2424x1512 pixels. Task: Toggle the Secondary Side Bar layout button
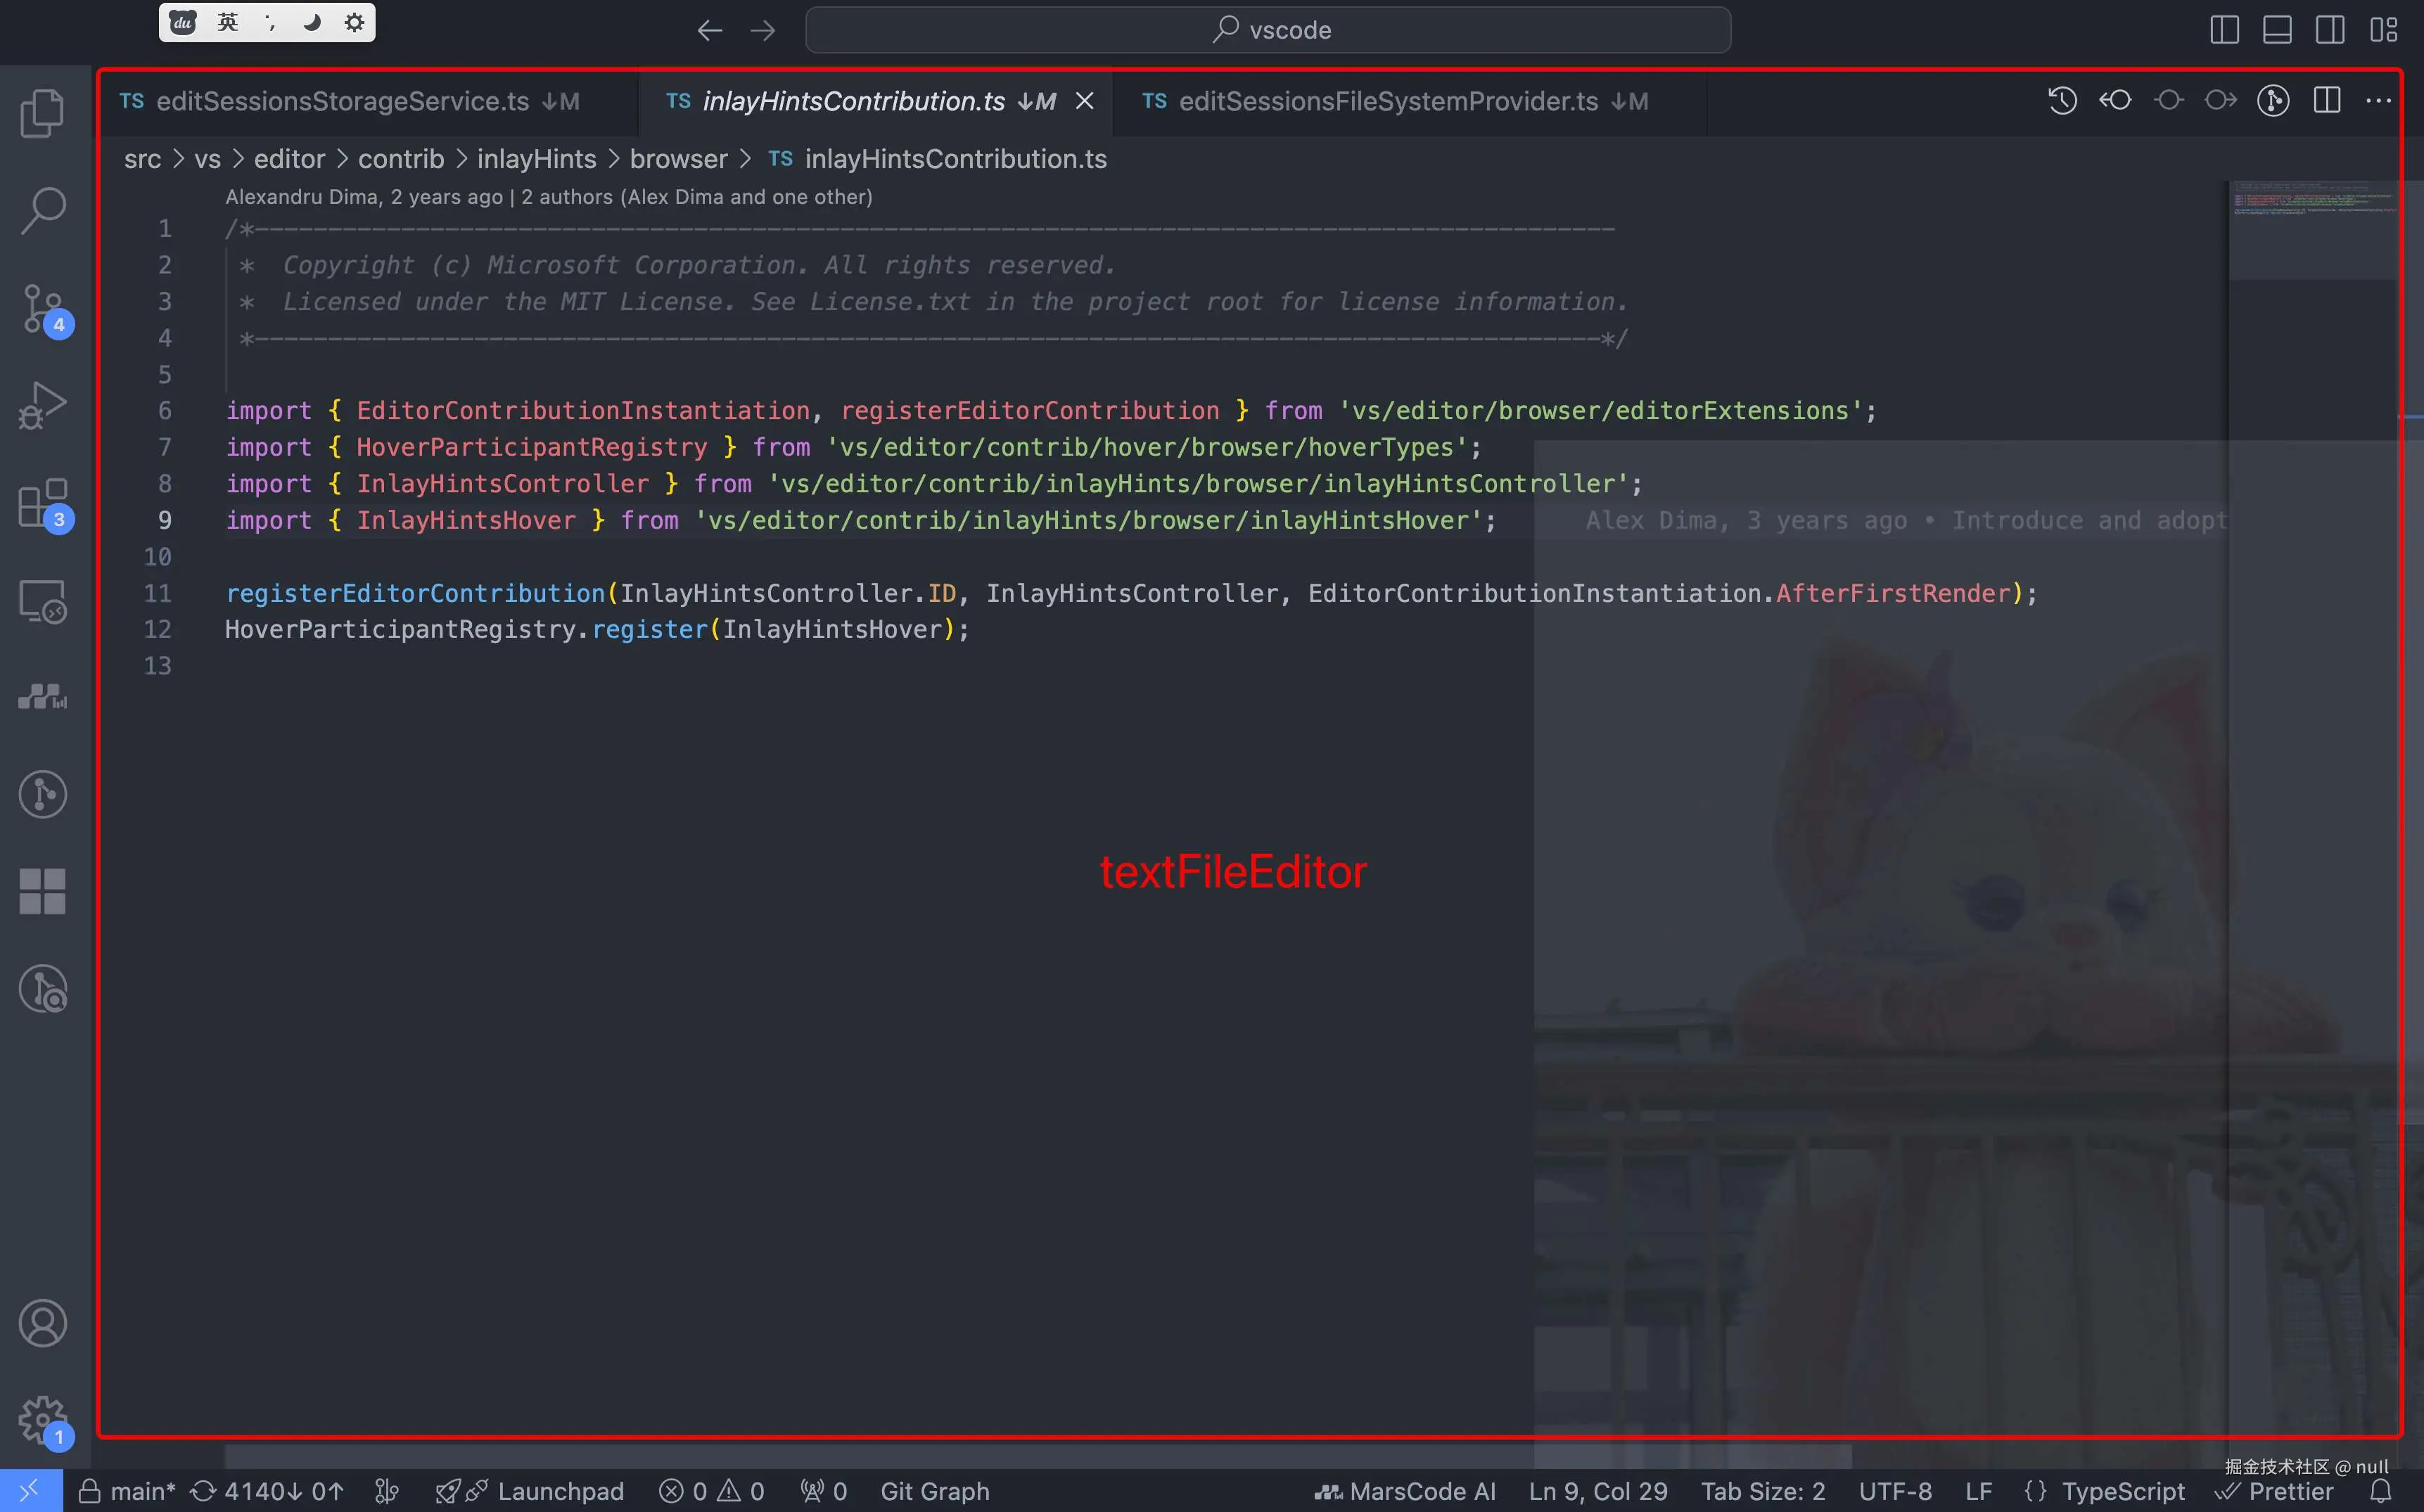click(x=2330, y=30)
